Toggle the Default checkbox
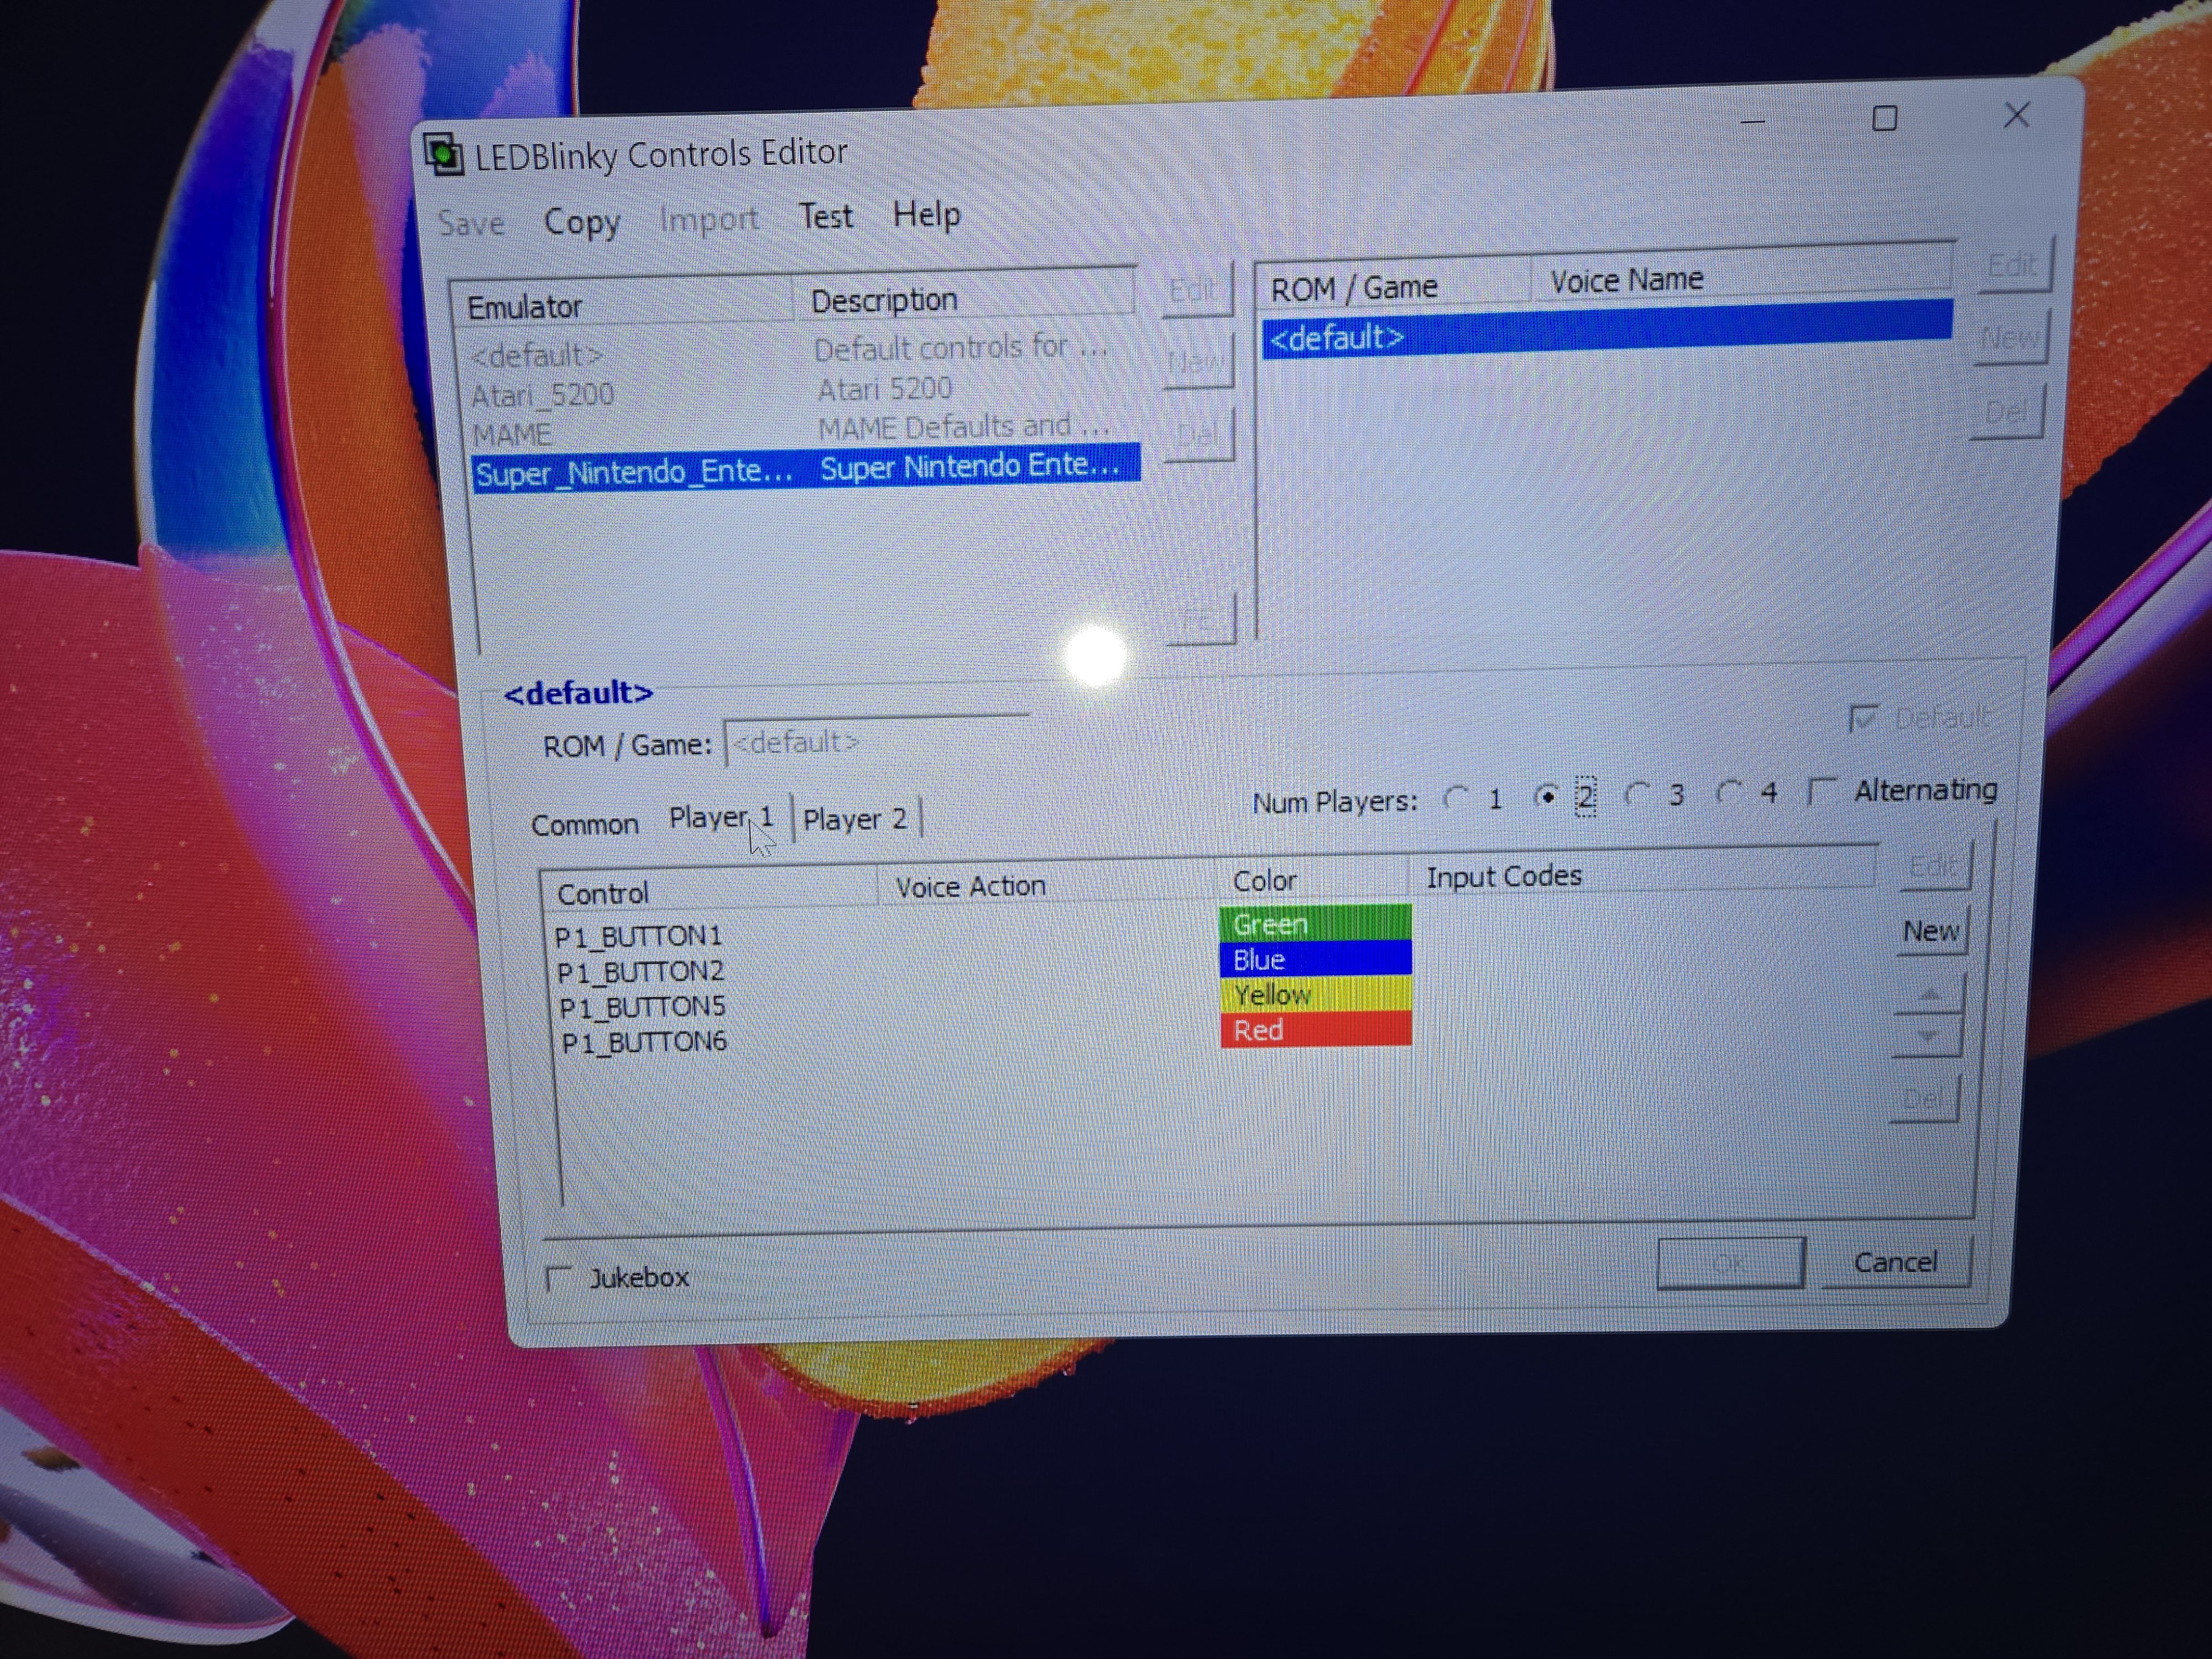 1863,718
